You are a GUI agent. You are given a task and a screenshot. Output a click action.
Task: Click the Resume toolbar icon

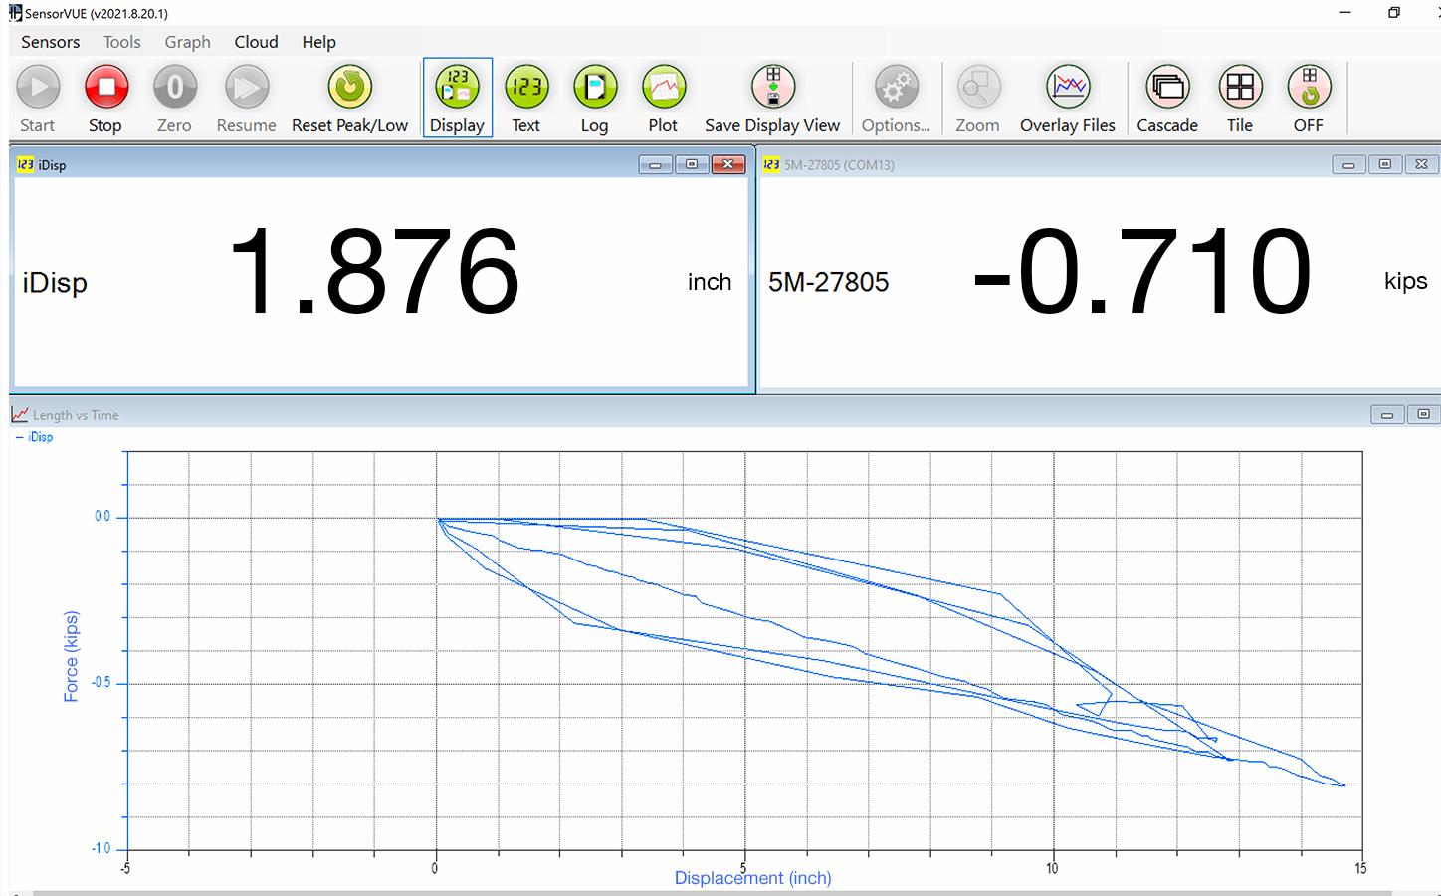(246, 88)
